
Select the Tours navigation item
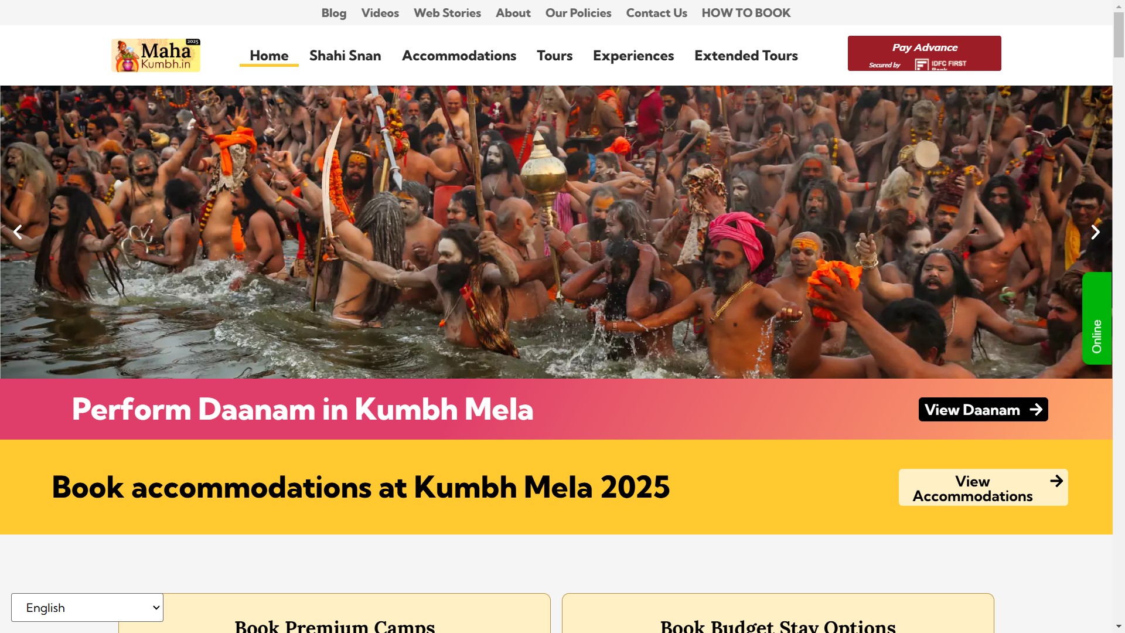click(x=554, y=56)
